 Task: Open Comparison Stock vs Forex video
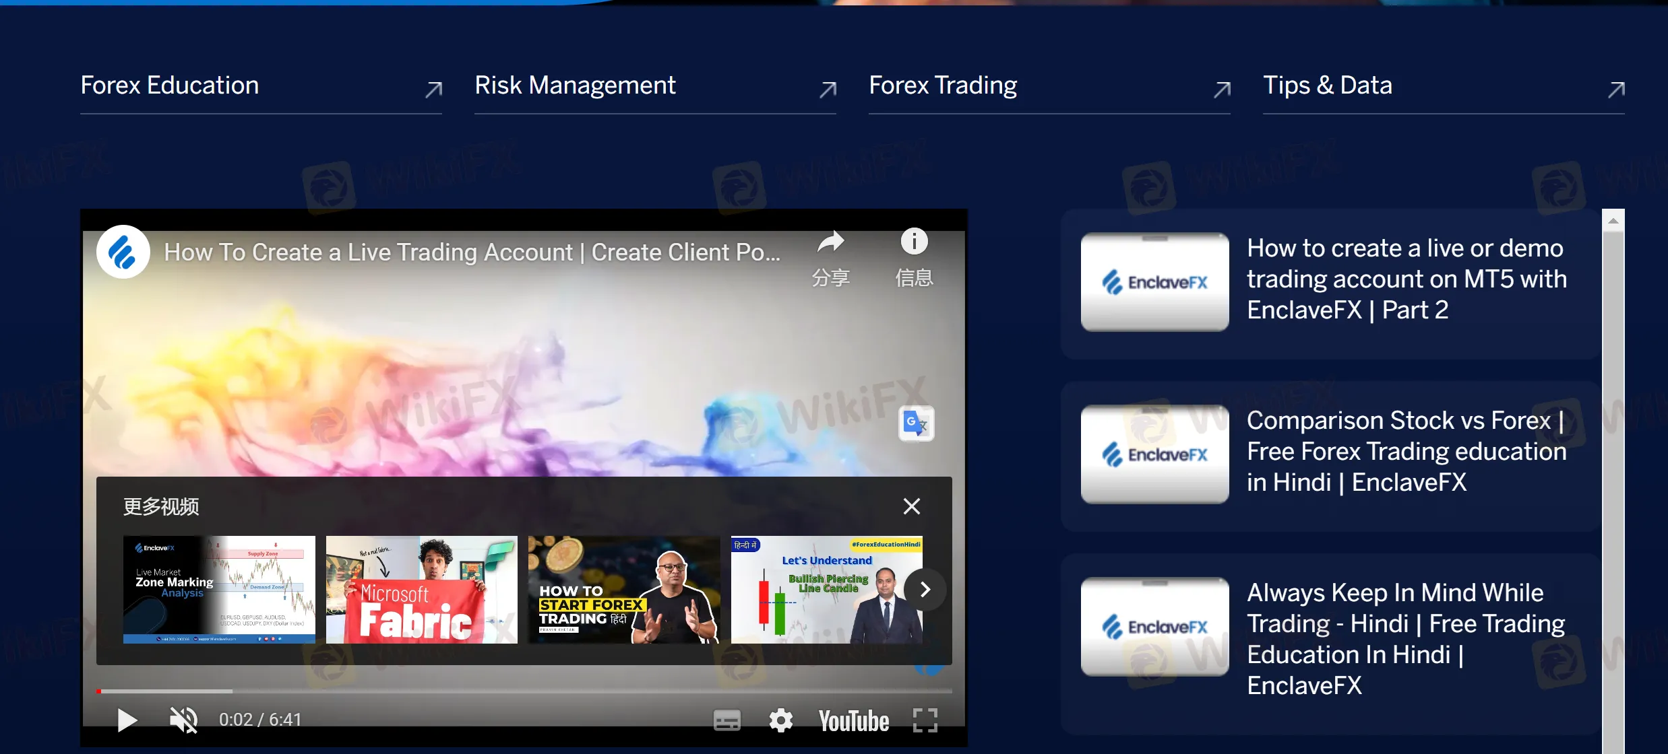click(x=1405, y=451)
